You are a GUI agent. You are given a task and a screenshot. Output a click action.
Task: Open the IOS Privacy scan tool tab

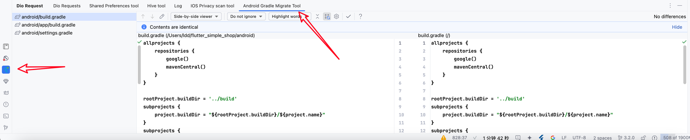point(212,6)
